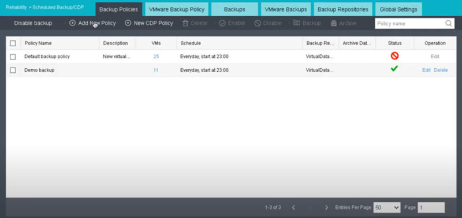Click the Enable checkmark toolbar button
This screenshot has width=462, height=218.
(x=232, y=23)
